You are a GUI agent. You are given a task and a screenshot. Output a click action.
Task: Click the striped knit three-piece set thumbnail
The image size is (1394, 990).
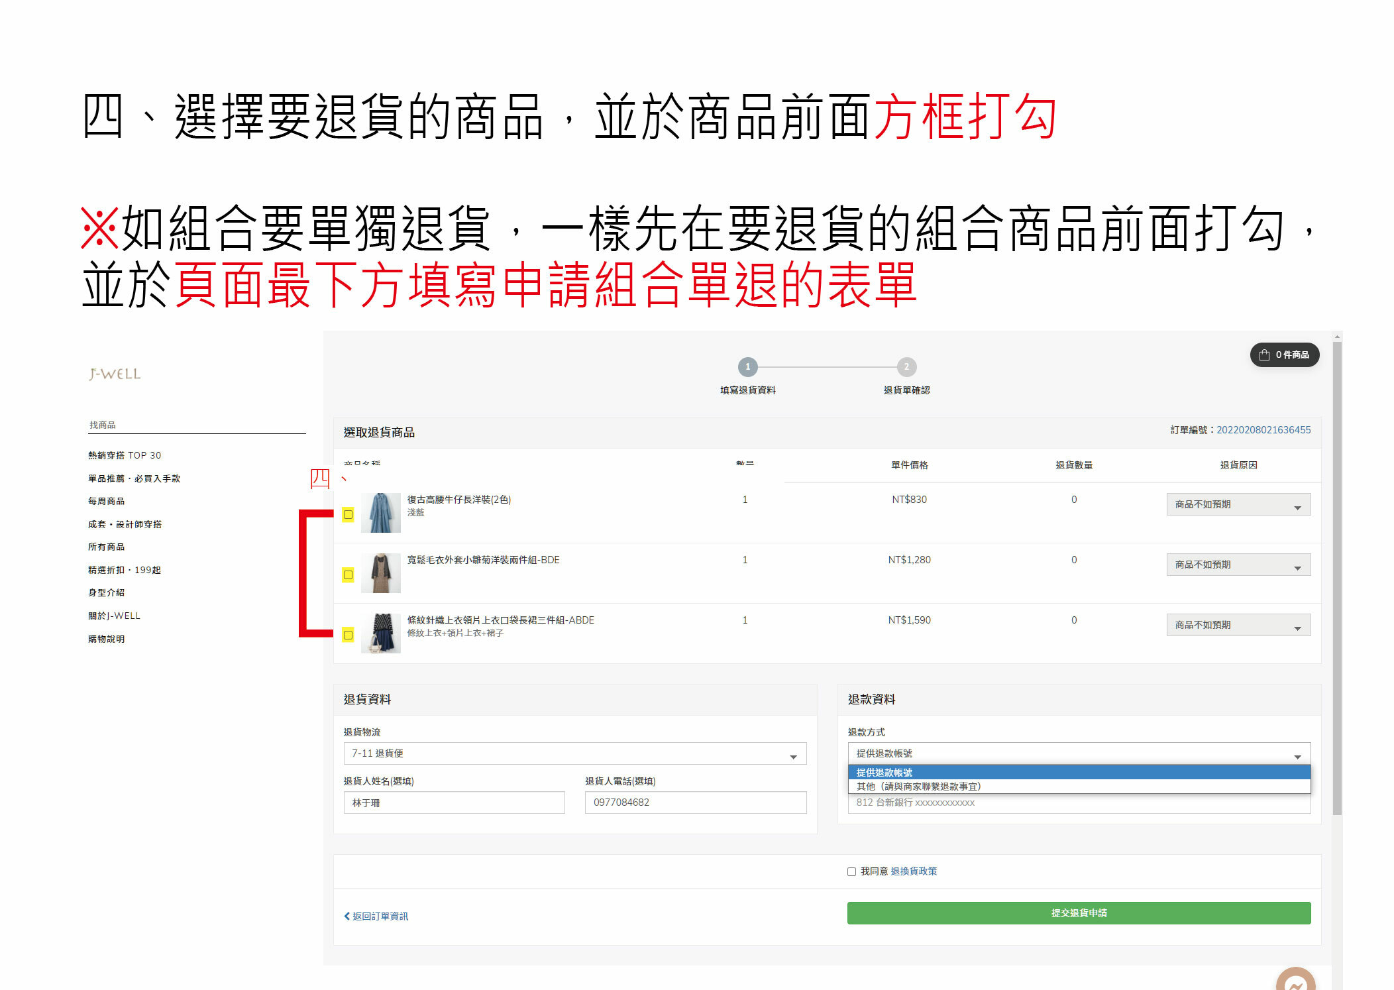pos(381,633)
